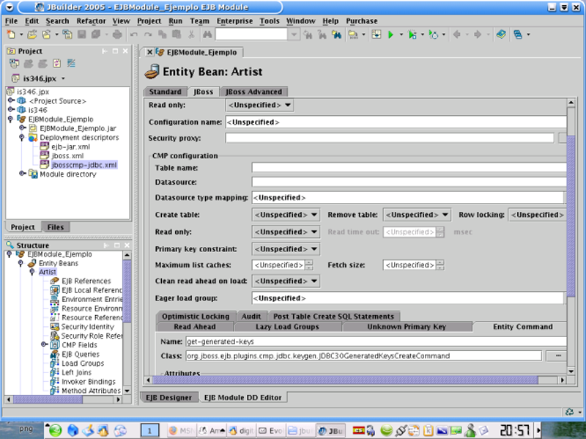Click the Entity Beans icon in Structure tree
Viewport: 586px width, 439px height.
coord(32,262)
